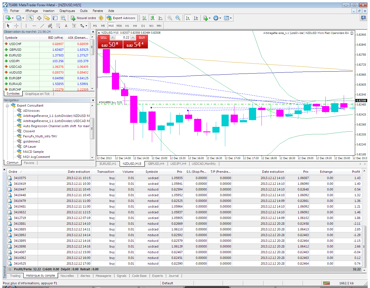
Task: Toggle the Market Watch window icon
Action: (x=31, y=18)
